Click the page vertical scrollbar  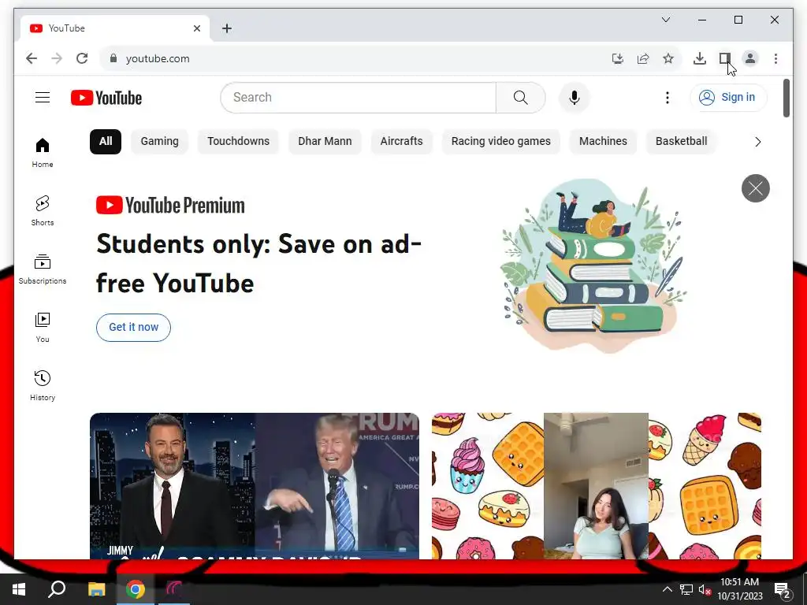coord(786,98)
